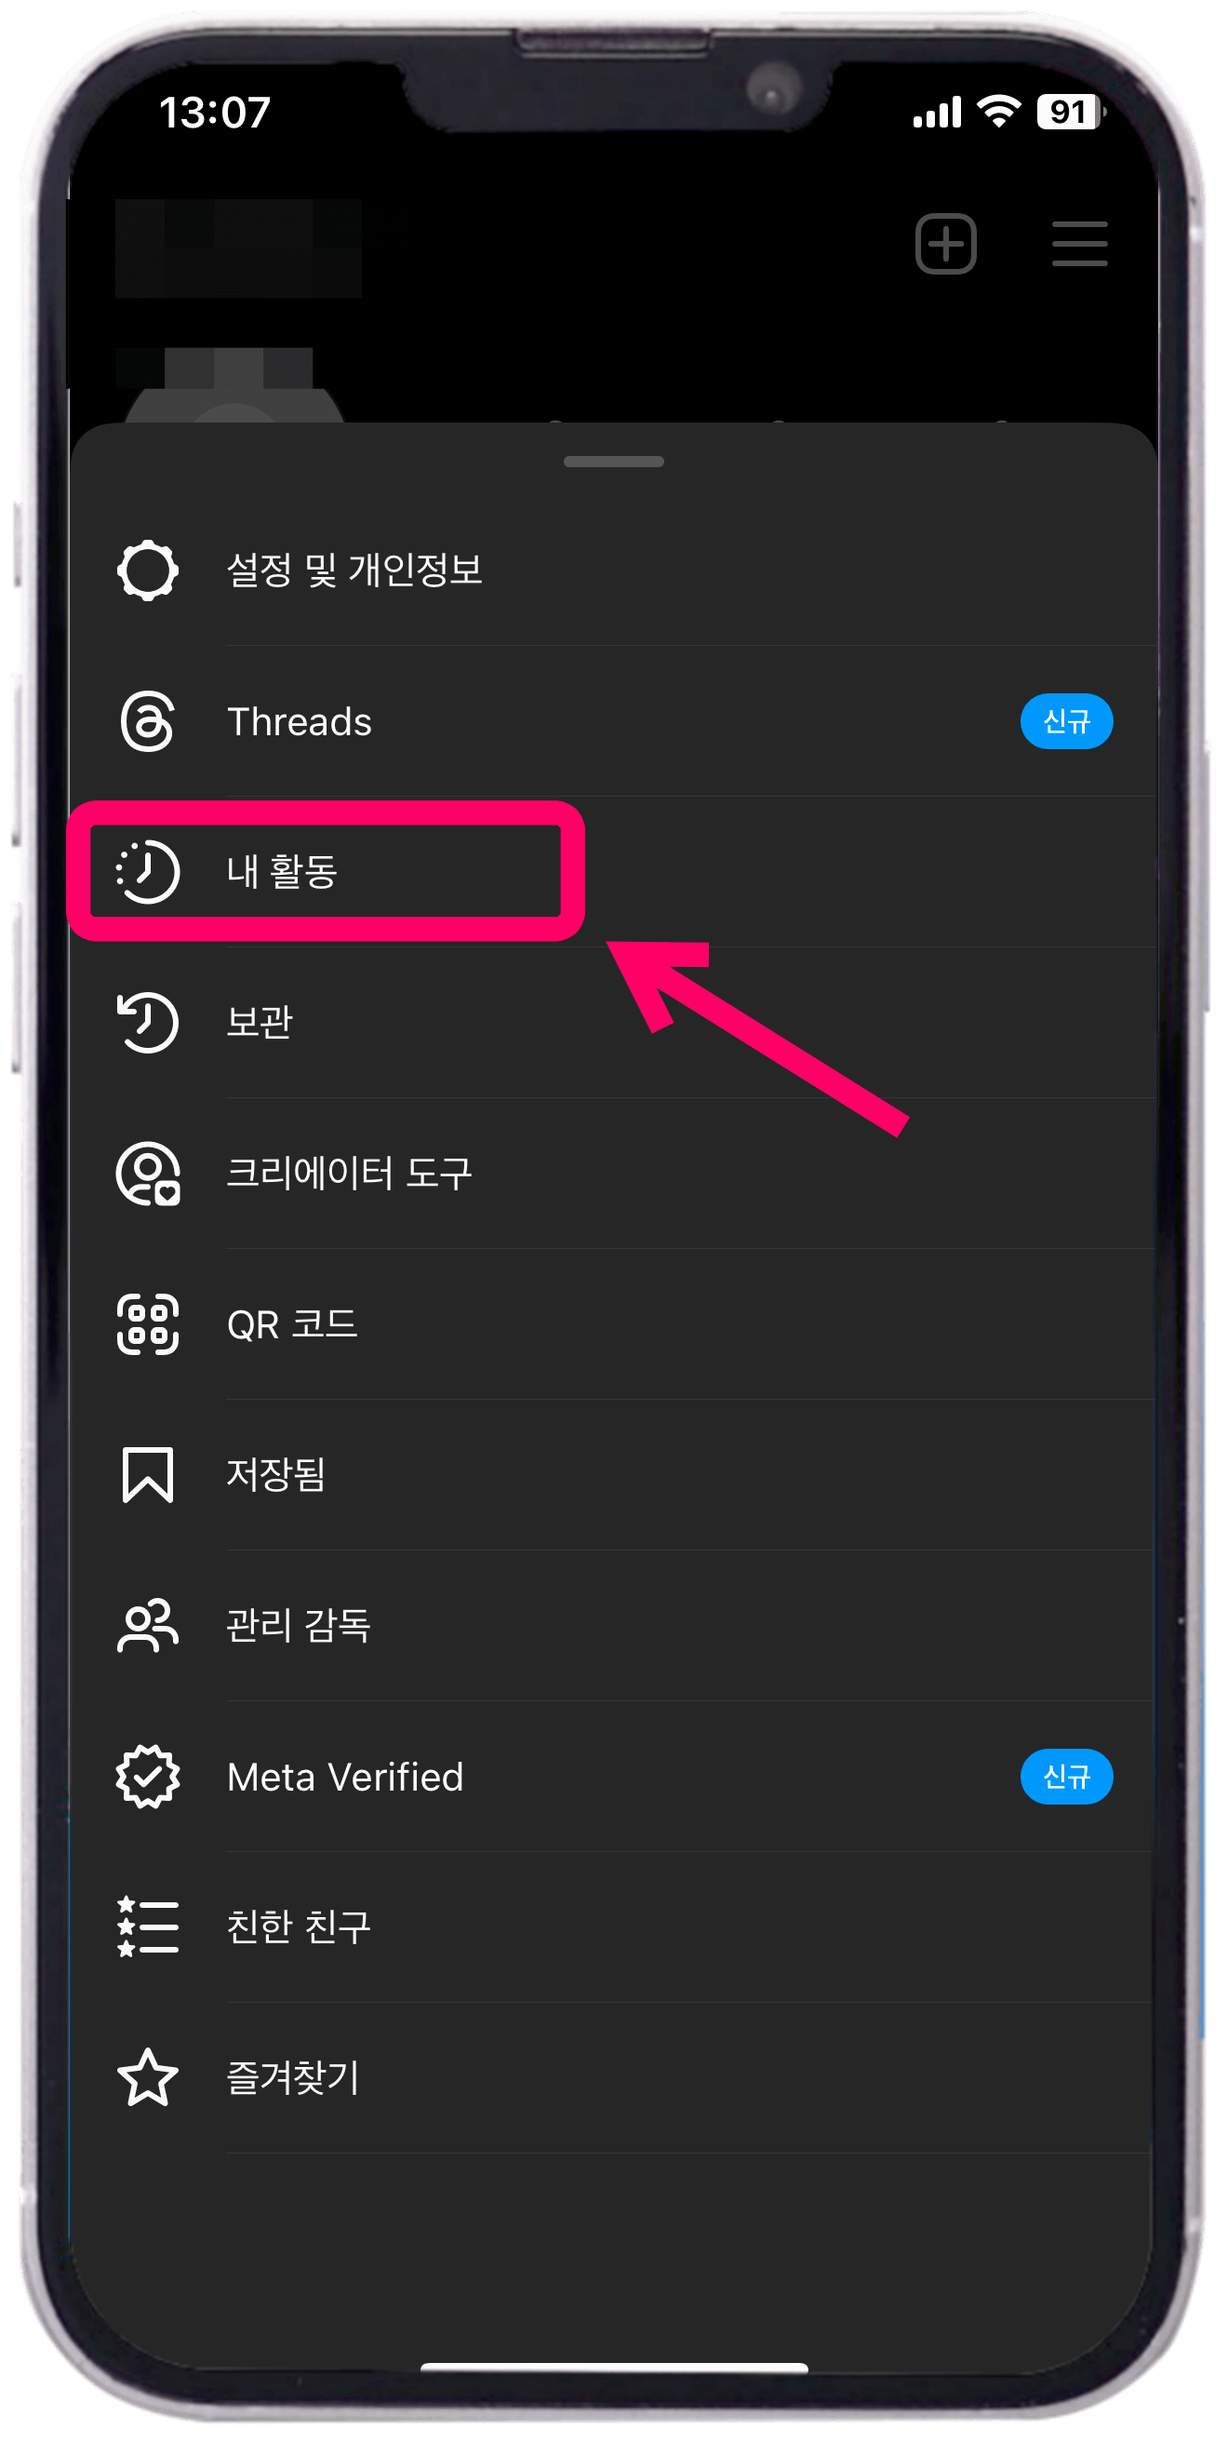This screenshot has height=2443, width=1228.
Task: Open 설정 및 개인정보 menu item
Action: pyautogui.click(x=611, y=570)
